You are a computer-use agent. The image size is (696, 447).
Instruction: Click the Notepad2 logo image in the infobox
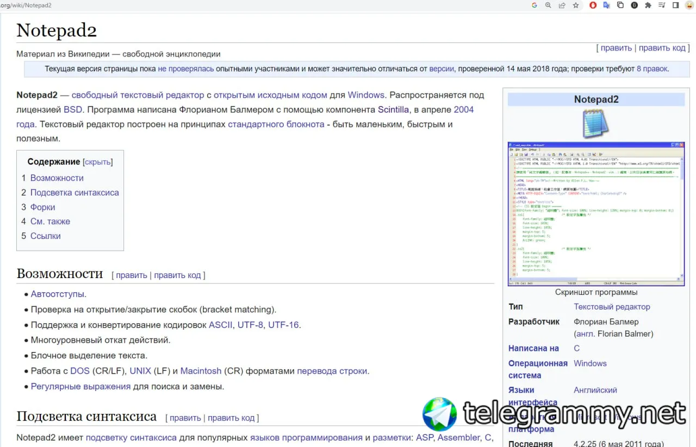(x=595, y=123)
